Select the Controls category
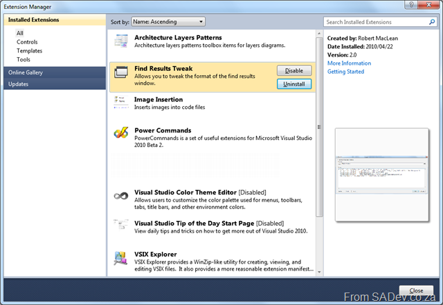This screenshot has height=305, width=443. [x=28, y=42]
